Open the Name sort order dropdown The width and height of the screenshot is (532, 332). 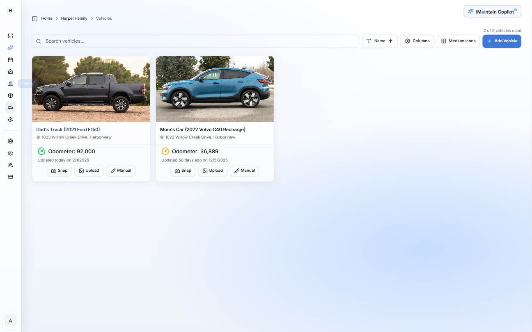[x=380, y=41]
